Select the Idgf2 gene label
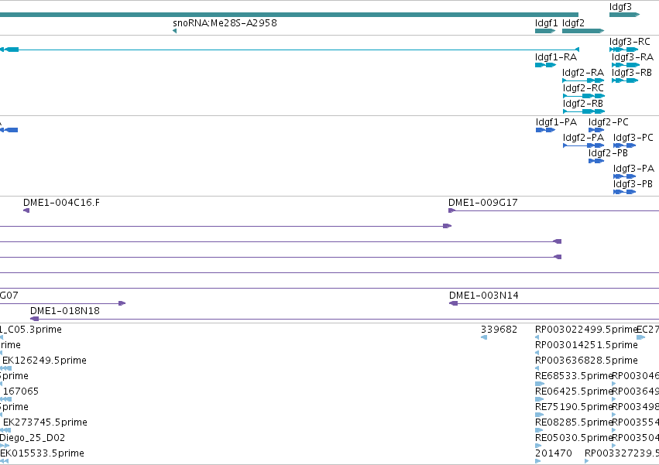This screenshot has width=659, height=465. point(573,23)
